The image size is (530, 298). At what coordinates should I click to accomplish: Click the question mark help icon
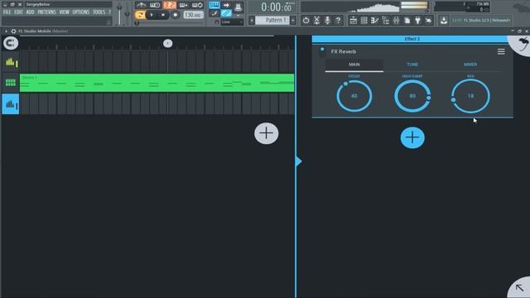338,20
